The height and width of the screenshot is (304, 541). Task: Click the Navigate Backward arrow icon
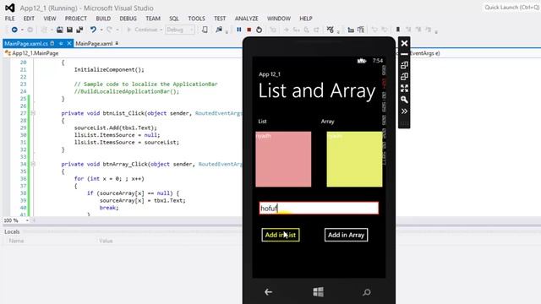(x=14, y=30)
